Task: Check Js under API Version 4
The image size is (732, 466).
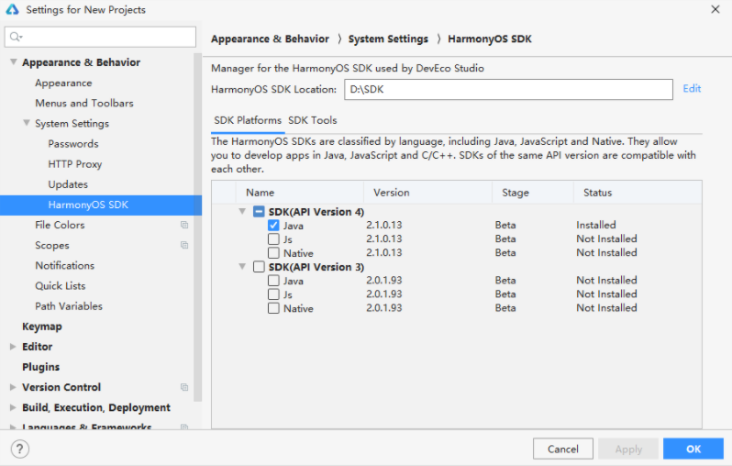Action: (x=273, y=239)
